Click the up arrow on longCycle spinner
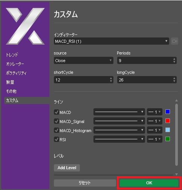 [174, 78]
